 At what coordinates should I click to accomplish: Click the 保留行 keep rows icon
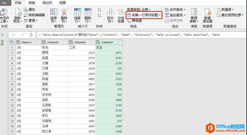click(x=77, y=15)
